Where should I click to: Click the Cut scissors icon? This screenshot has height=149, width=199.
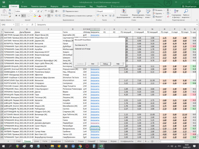10,10
